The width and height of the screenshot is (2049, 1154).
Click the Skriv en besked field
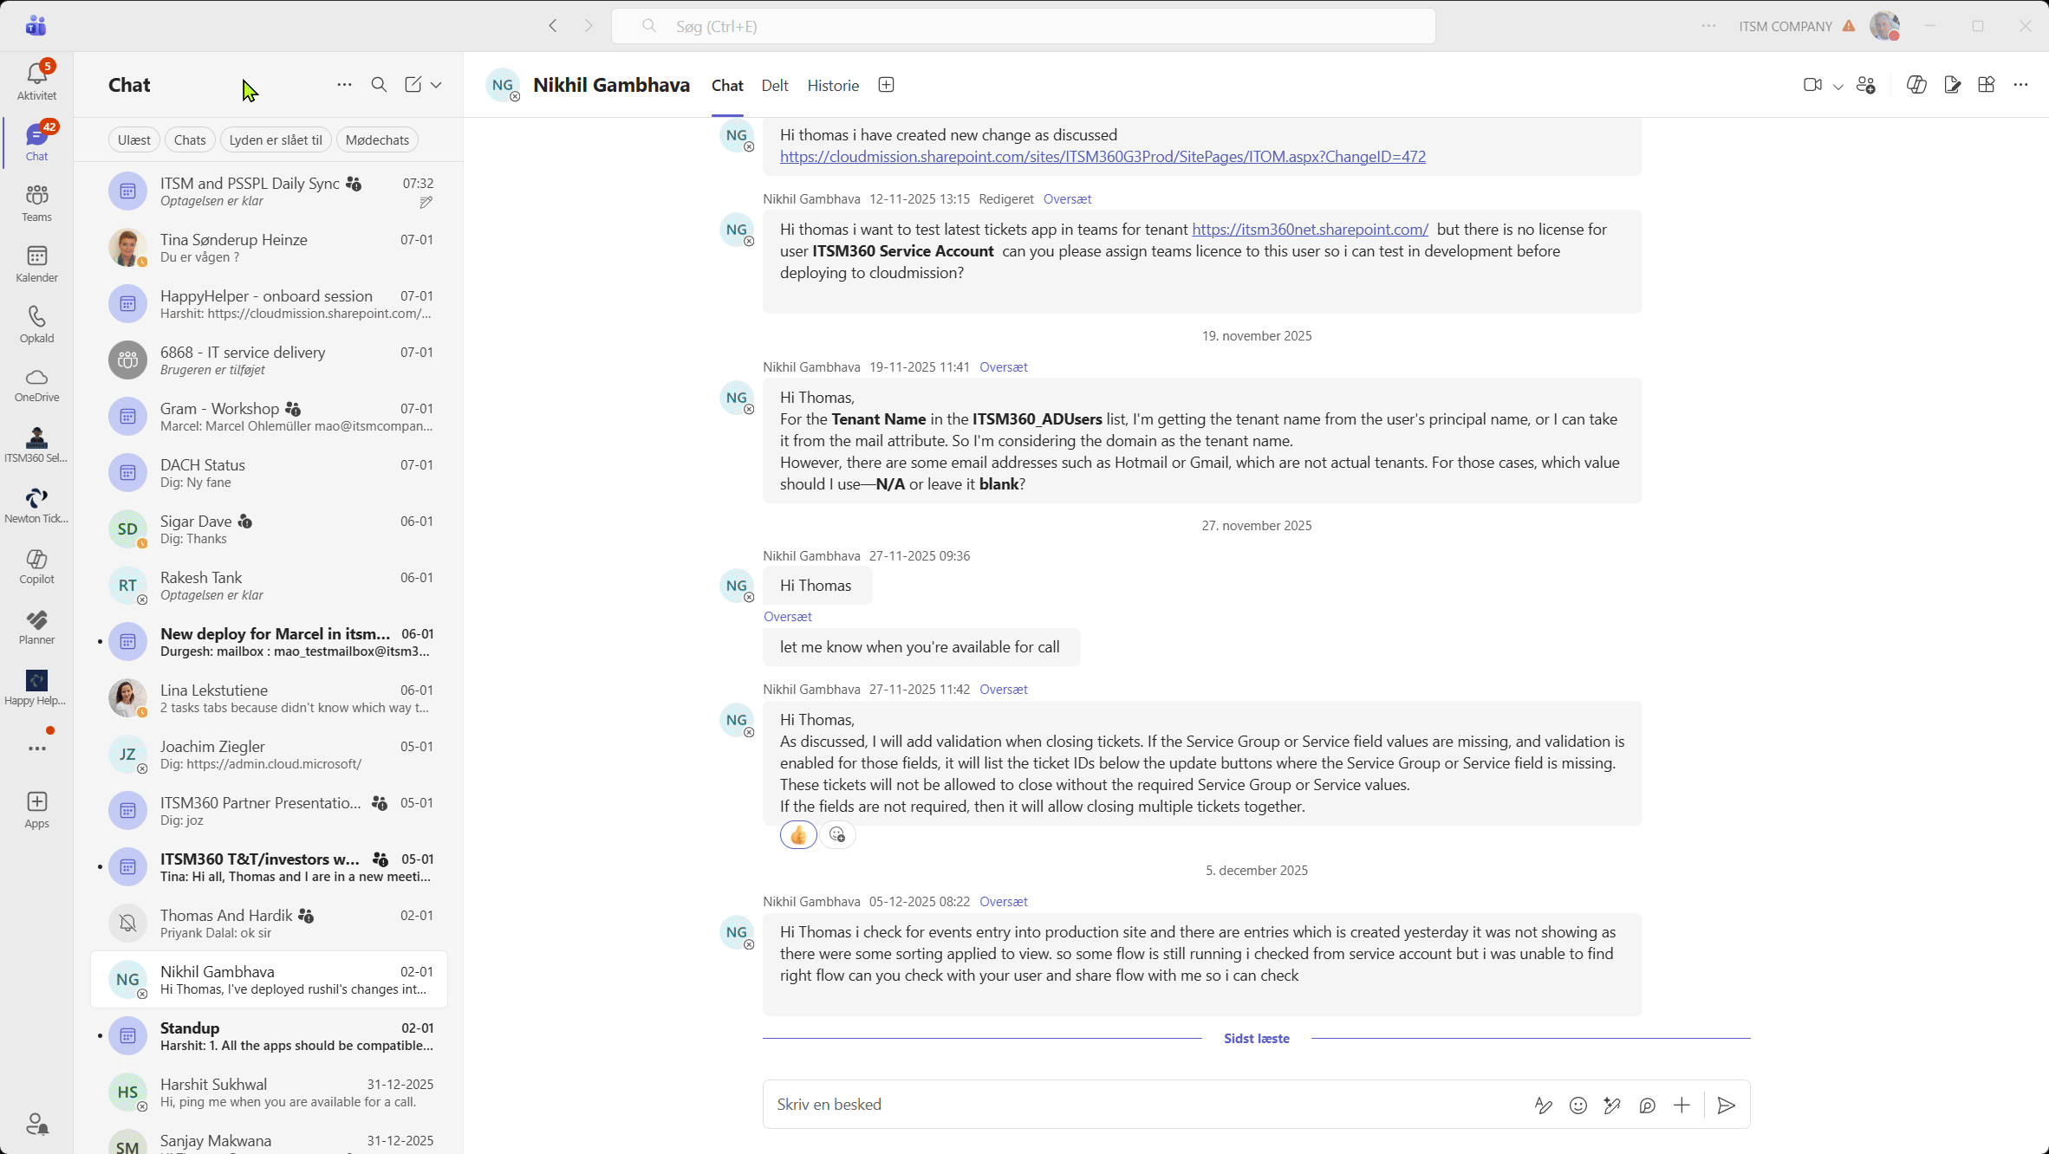[x=1127, y=1105]
